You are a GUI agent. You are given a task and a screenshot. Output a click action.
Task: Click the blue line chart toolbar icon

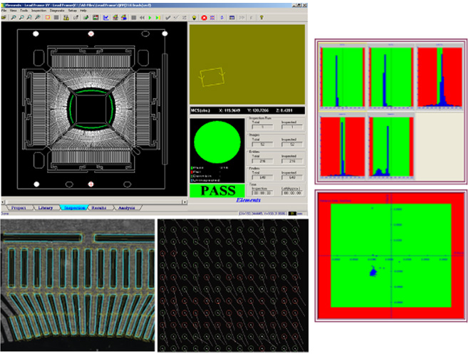106,18
